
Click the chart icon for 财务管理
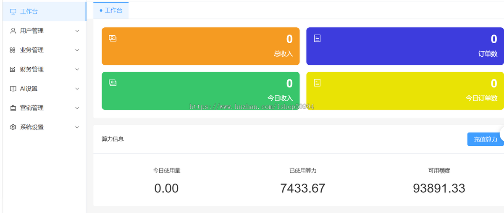[13, 69]
